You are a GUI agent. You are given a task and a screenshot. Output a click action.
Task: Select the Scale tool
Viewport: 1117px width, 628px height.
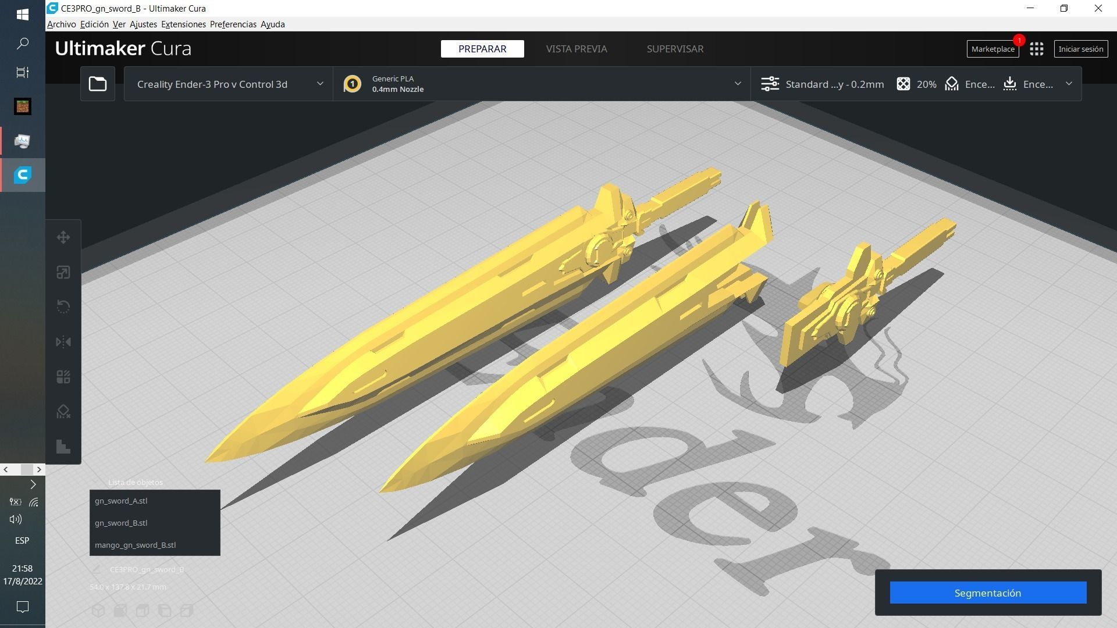coord(63,272)
